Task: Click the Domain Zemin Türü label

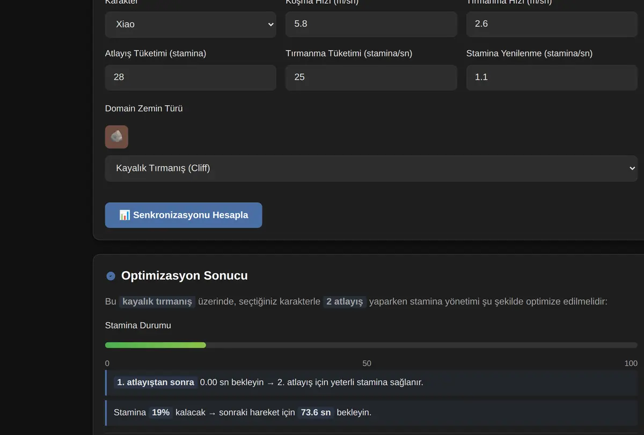Action: 144,108
